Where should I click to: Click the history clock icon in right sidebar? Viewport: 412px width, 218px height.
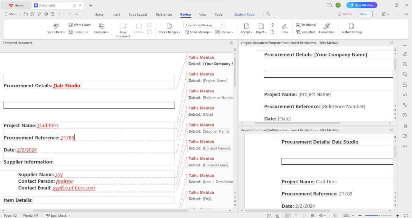405,115
